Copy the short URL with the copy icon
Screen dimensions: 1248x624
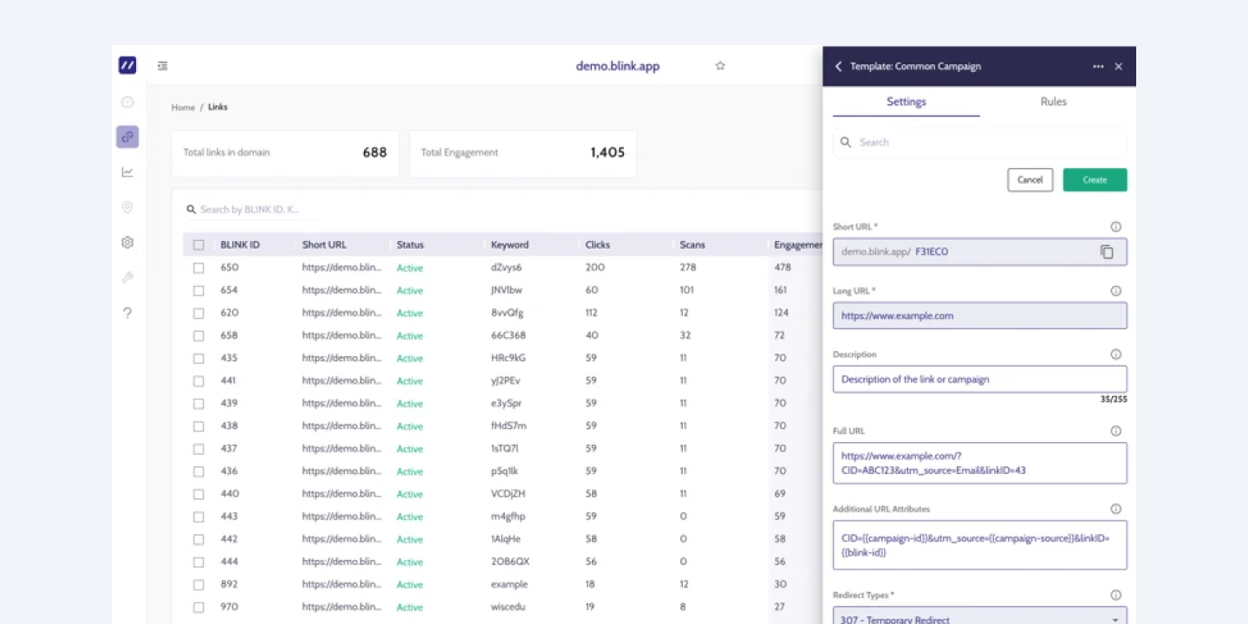click(1107, 251)
